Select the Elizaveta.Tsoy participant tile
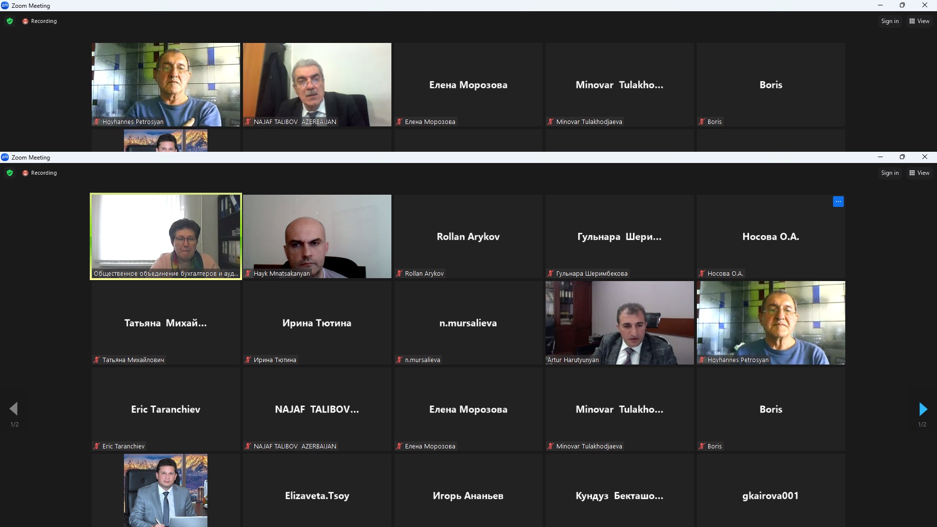The image size is (937, 527). 317,493
